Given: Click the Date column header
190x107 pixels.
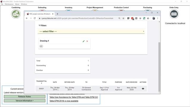Looking at the screenshot, I should pos(55,82).
